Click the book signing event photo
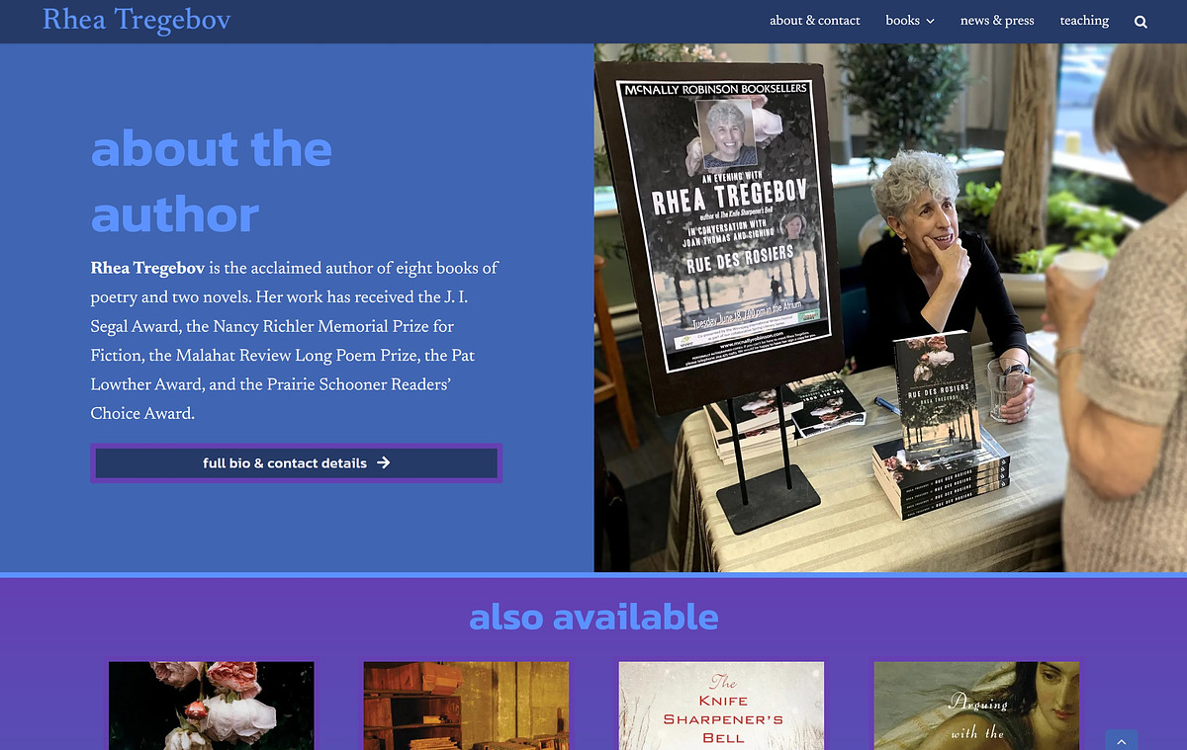 tap(890, 307)
